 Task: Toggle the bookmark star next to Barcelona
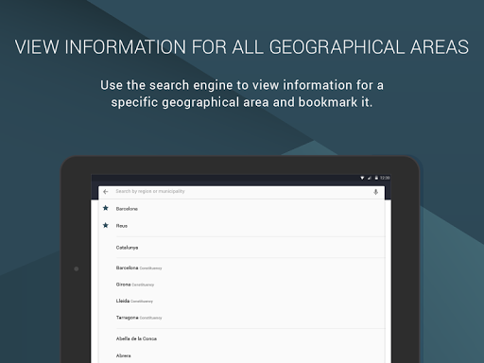[106, 208]
